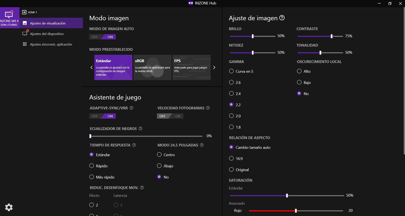Show previous preset modes with left chevron
Screen dimensions: 405x216
point(92,67)
